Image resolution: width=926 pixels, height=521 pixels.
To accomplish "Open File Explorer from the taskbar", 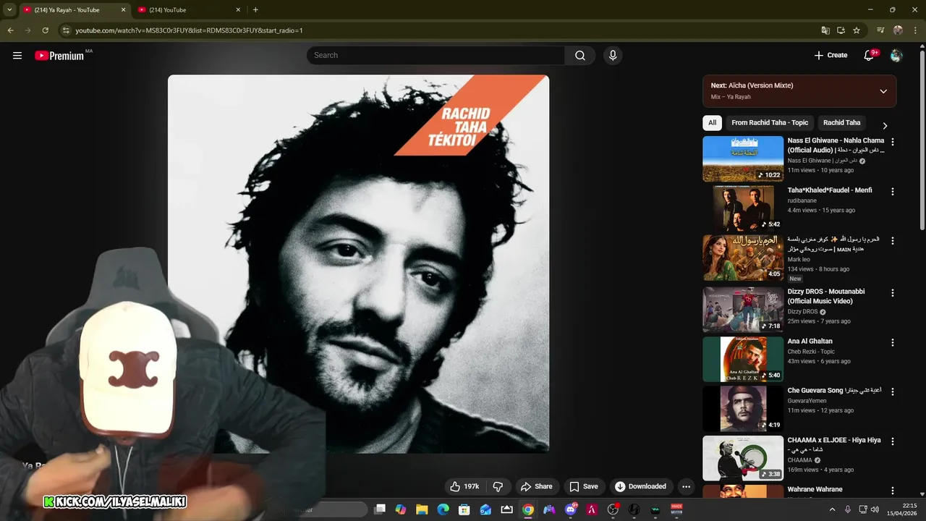I will pyautogui.click(x=422, y=509).
